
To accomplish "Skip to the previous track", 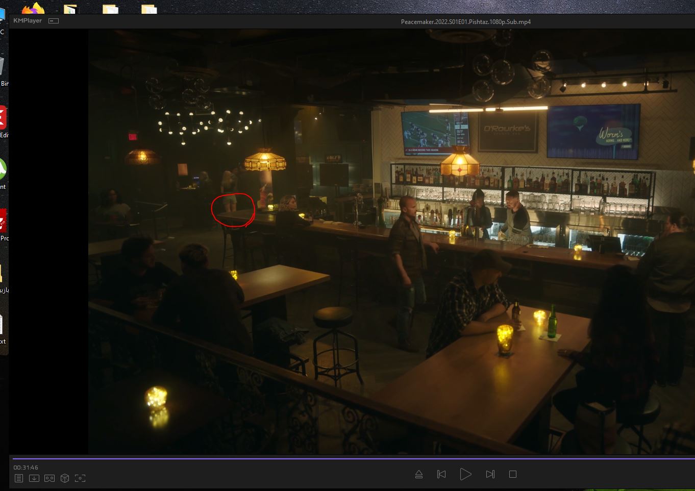I will click(441, 474).
